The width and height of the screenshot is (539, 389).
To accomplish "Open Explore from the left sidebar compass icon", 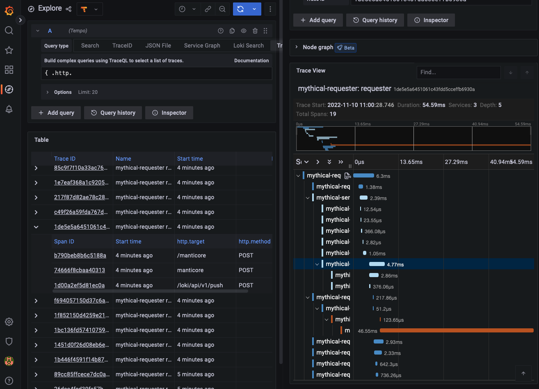I will (9, 89).
